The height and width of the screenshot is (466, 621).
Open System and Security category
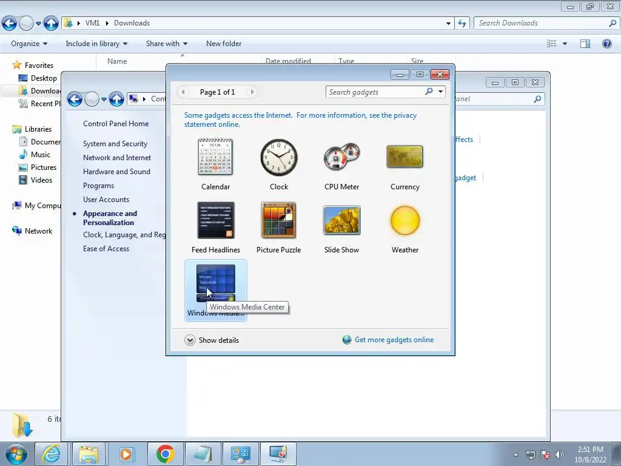point(115,143)
